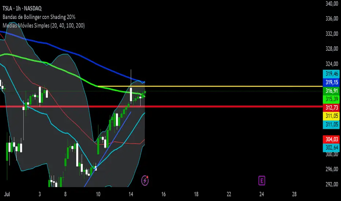This screenshot has height=201, width=341.
Task: Select the TSLA · 1h · NASDAQ title
Action: pos(22,8)
